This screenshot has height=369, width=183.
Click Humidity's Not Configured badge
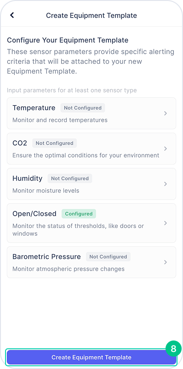coord(70,178)
